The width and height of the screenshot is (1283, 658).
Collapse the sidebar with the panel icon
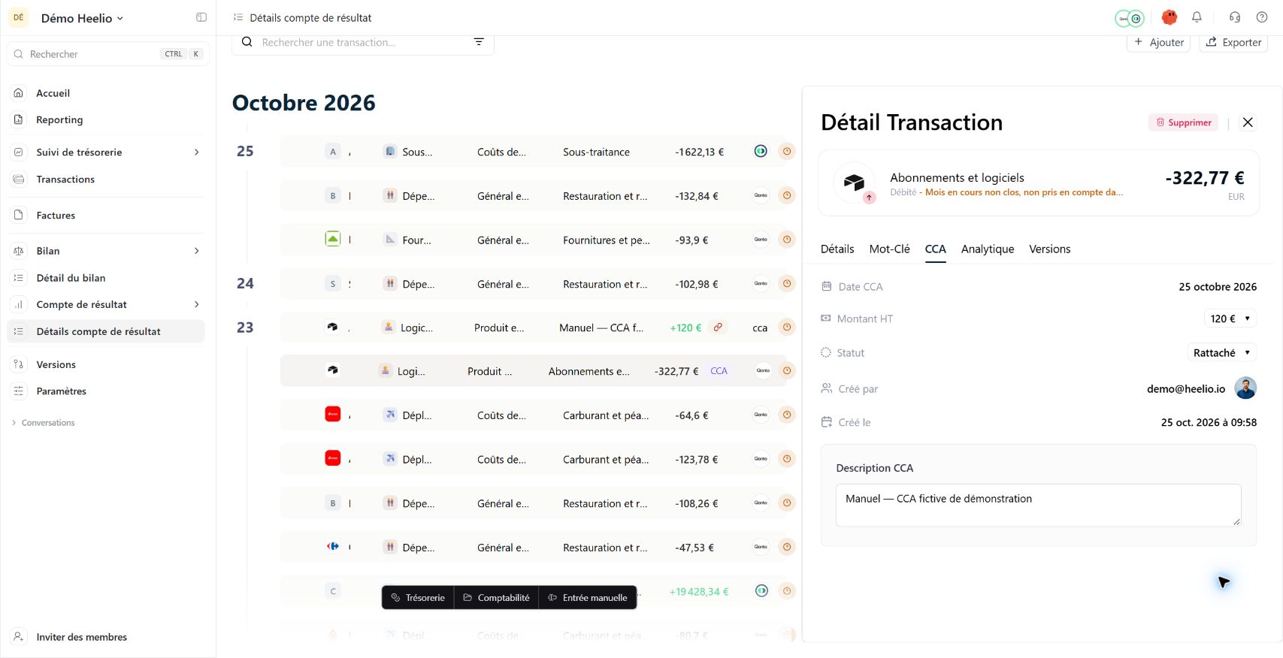[201, 17]
